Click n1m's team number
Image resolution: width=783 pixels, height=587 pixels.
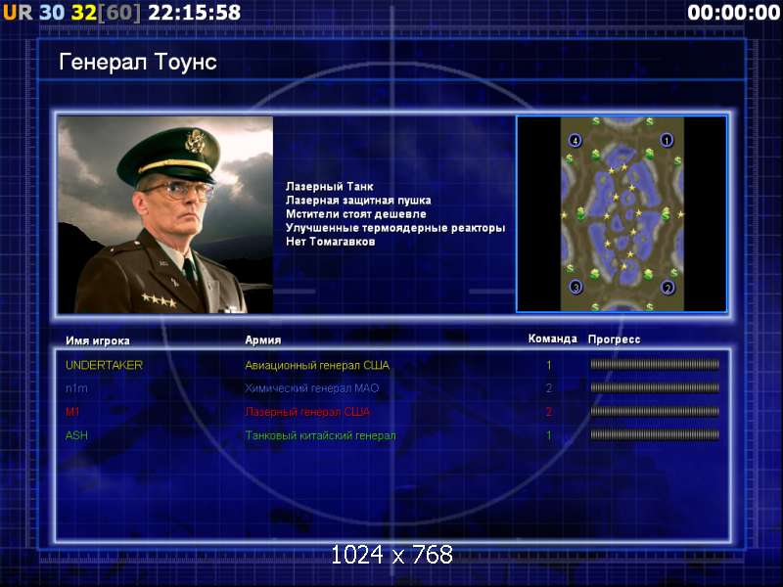549,387
